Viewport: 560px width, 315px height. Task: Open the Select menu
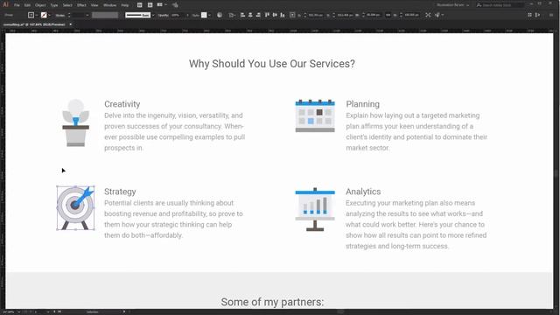coord(67,5)
